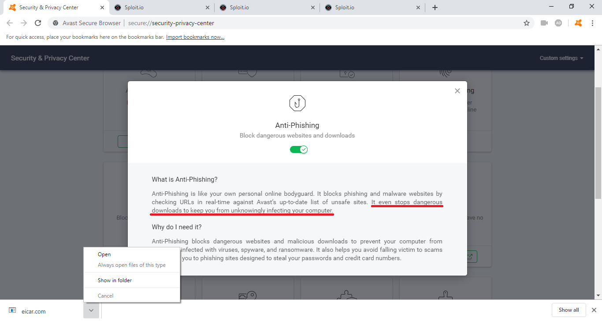Click the What is Anti-Phishing? heading
Viewport: 602px width, 321px height.
click(185, 179)
